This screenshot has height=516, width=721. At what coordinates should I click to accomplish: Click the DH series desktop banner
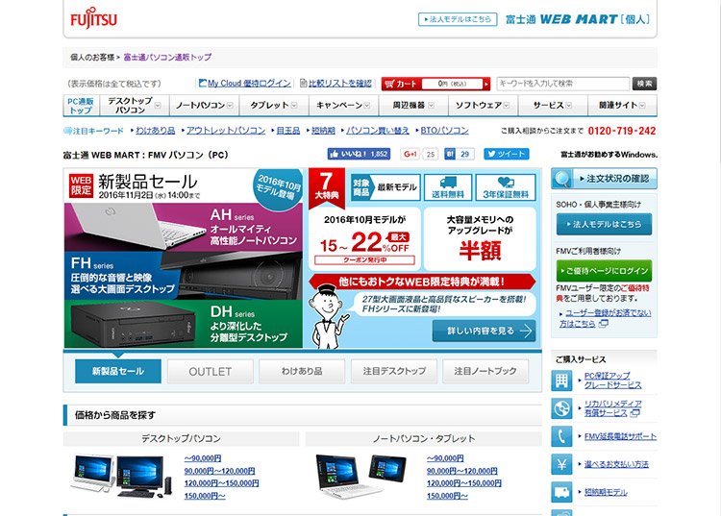184,325
